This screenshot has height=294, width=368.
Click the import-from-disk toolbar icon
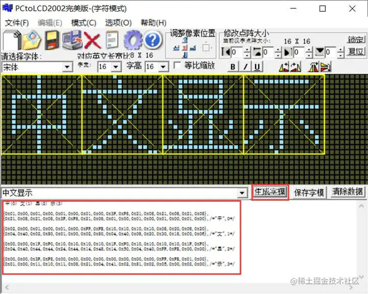click(72, 40)
